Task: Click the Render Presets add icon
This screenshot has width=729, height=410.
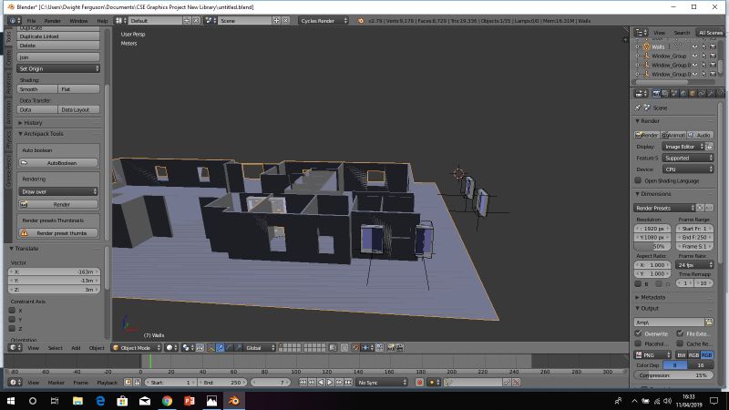Action: [700, 208]
